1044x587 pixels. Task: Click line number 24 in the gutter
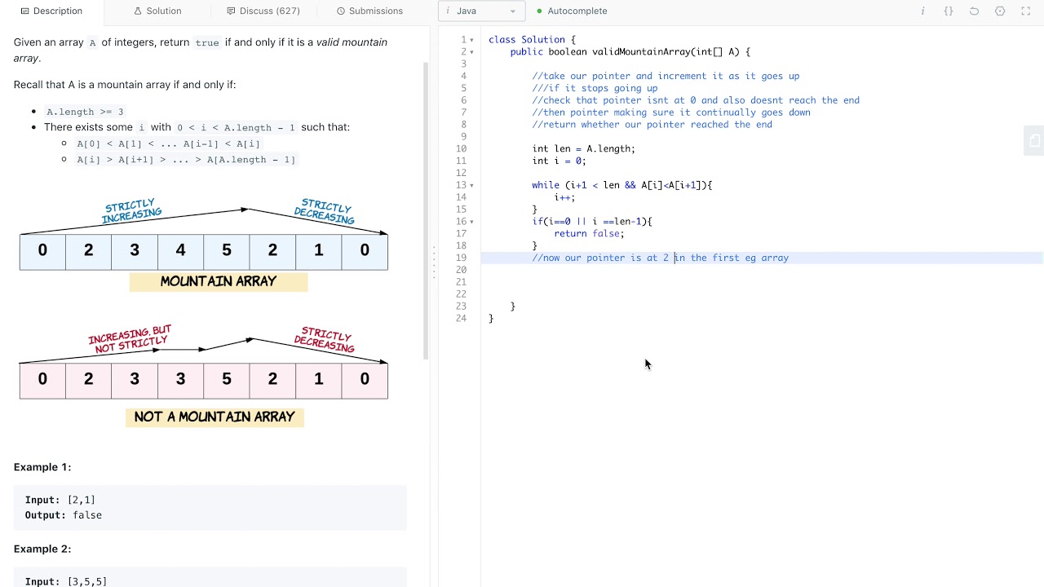click(x=461, y=319)
